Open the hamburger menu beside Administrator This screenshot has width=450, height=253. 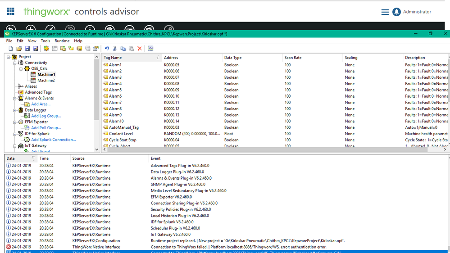pyautogui.click(x=385, y=12)
